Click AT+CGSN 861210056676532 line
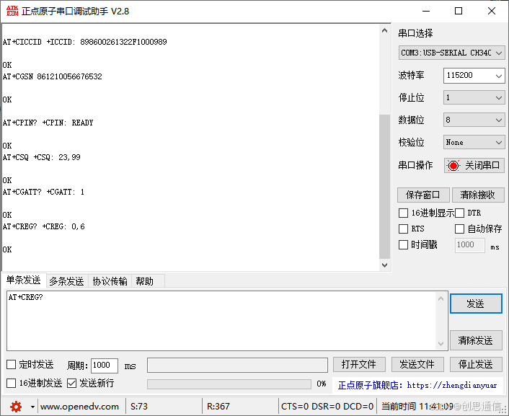The image size is (509, 416). point(52,76)
